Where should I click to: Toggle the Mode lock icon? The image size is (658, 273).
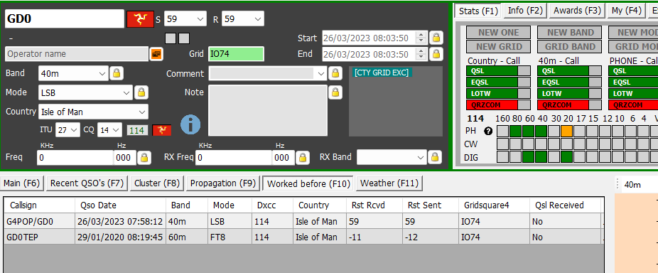click(141, 92)
